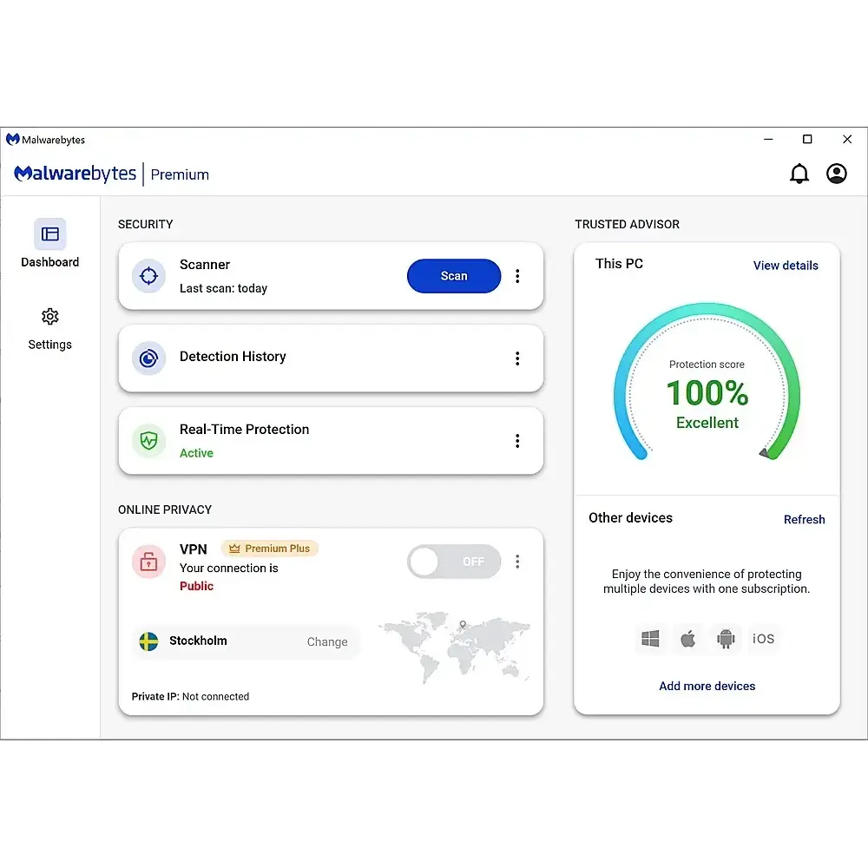This screenshot has width=868, height=868.
Task: Click the Scanner crosshair icon
Action: click(x=148, y=276)
